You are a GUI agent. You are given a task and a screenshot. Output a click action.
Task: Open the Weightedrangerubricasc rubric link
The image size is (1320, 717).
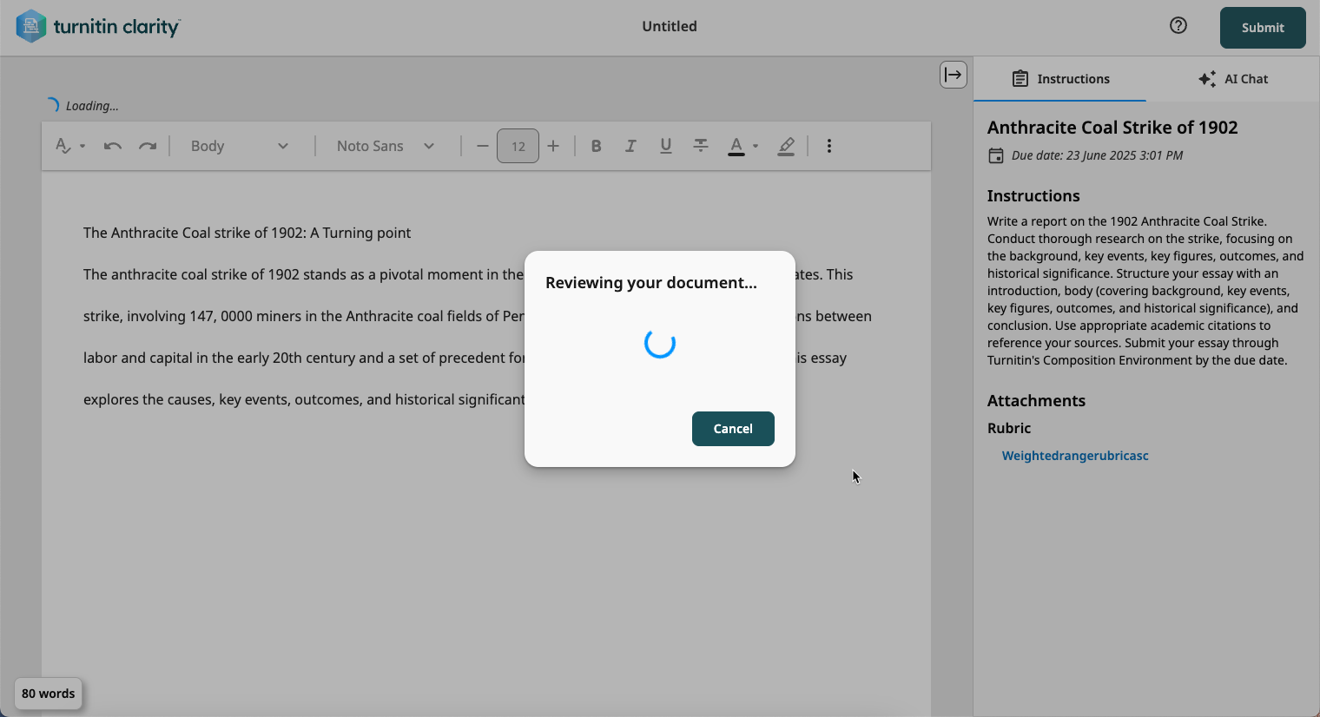[1075, 456]
